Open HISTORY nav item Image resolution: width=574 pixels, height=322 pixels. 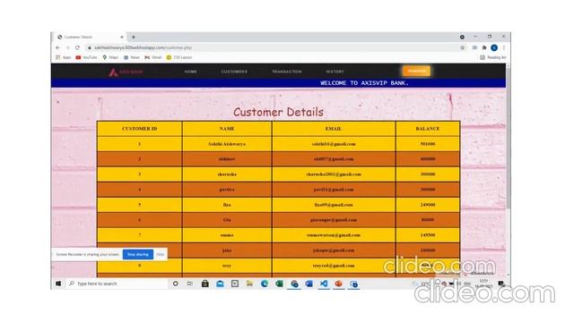click(335, 72)
